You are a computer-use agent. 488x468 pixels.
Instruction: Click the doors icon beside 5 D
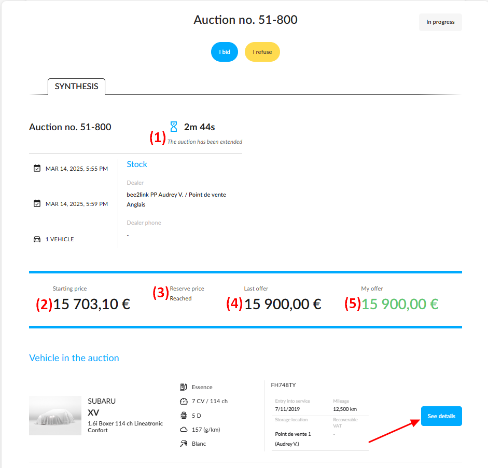(x=184, y=416)
